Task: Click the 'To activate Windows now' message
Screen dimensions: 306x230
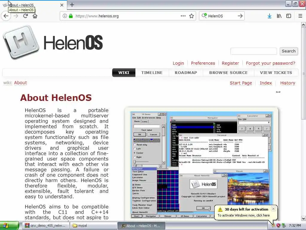Action: (244, 215)
